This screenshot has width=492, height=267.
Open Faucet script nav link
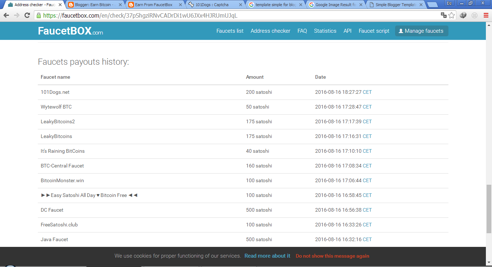pyautogui.click(x=374, y=31)
